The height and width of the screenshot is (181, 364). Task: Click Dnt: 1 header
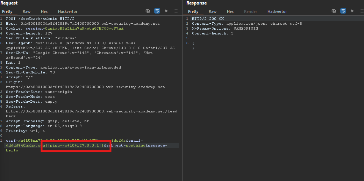(x=13, y=63)
